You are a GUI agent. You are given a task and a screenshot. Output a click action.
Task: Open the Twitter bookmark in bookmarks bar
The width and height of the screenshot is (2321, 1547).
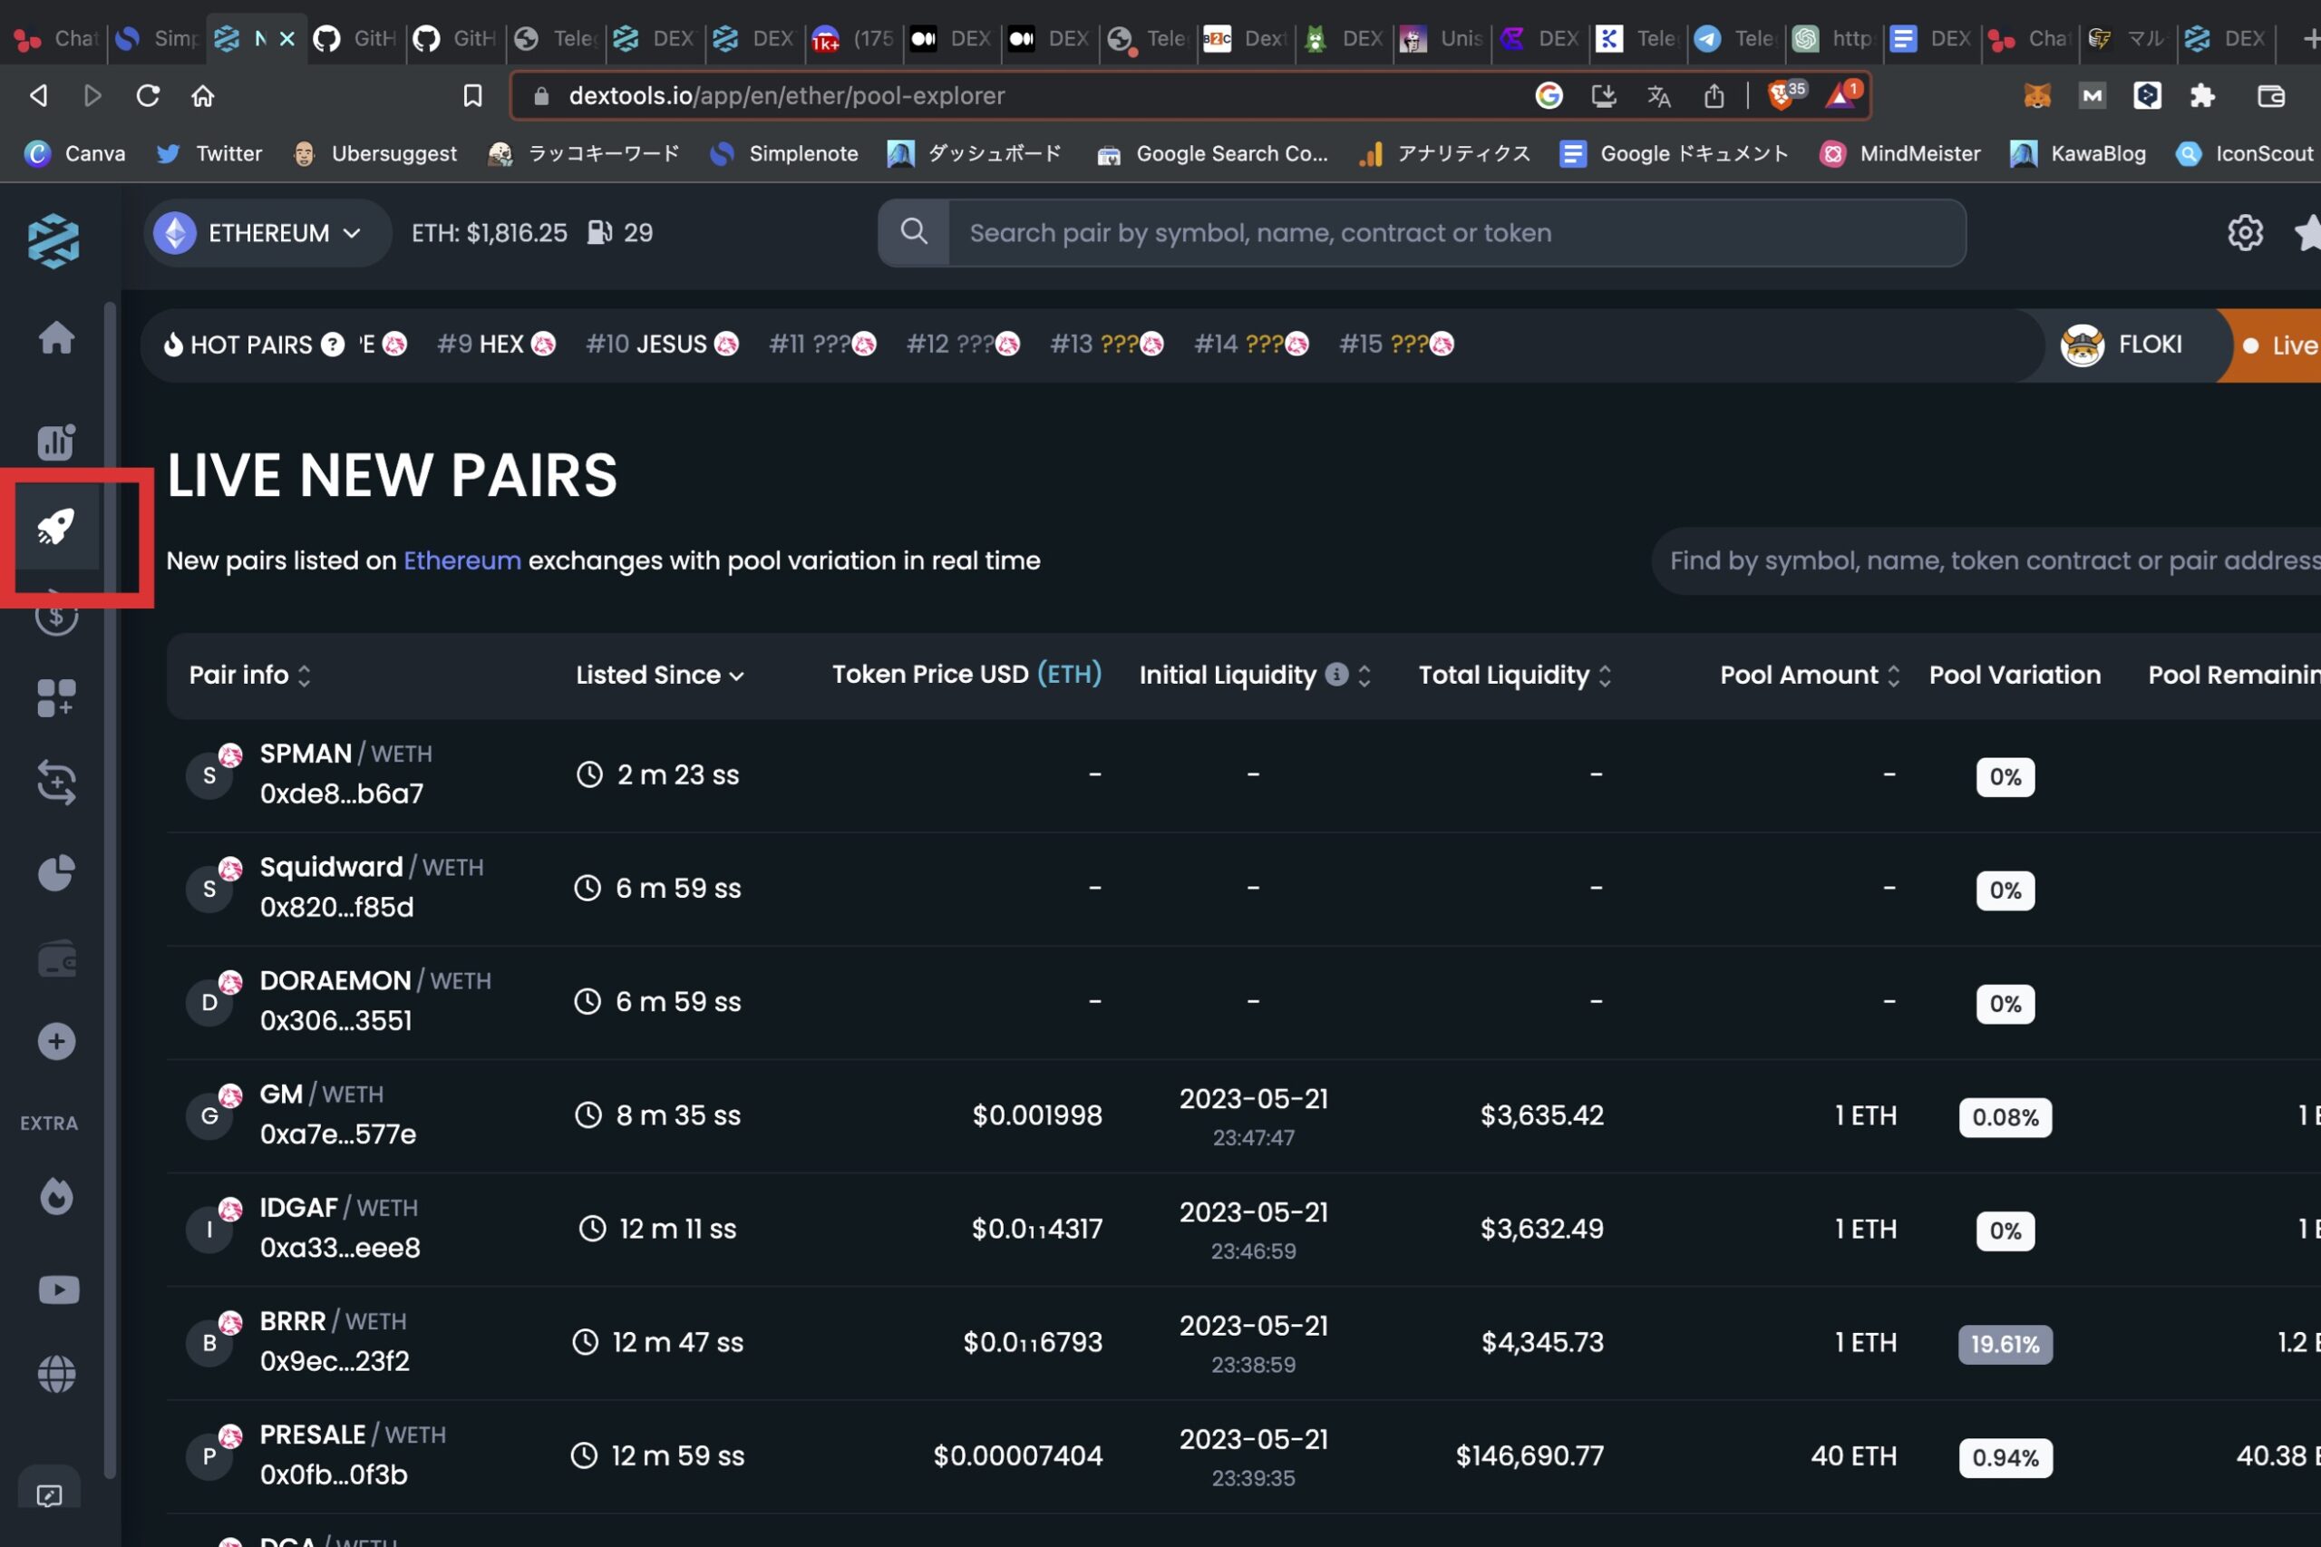(209, 154)
